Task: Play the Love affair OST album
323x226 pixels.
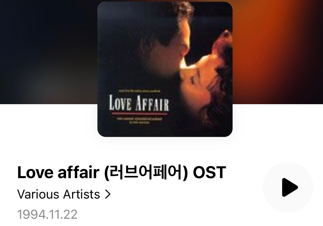Action: (x=288, y=187)
